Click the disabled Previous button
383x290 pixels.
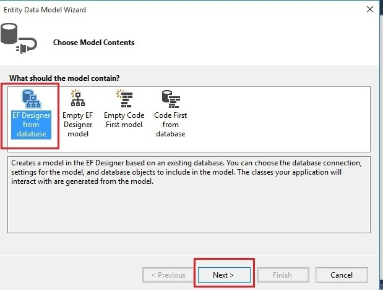tap(168, 275)
